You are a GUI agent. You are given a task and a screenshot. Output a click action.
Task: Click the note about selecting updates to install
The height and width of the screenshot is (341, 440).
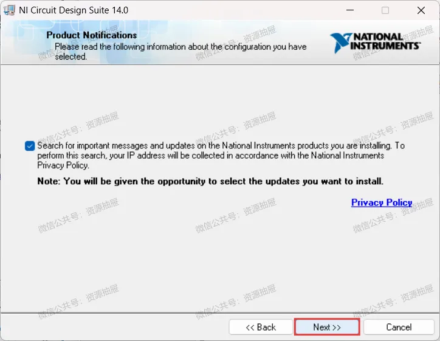(x=210, y=181)
